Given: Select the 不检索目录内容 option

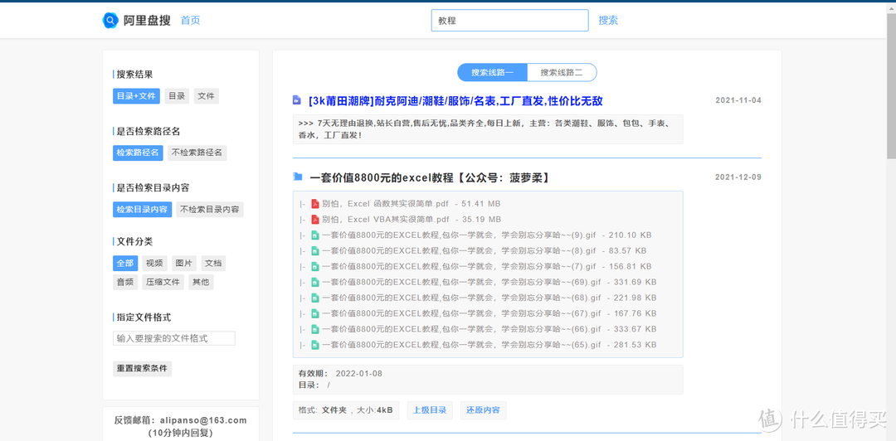Looking at the screenshot, I should pyautogui.click(x=210, y=209).
